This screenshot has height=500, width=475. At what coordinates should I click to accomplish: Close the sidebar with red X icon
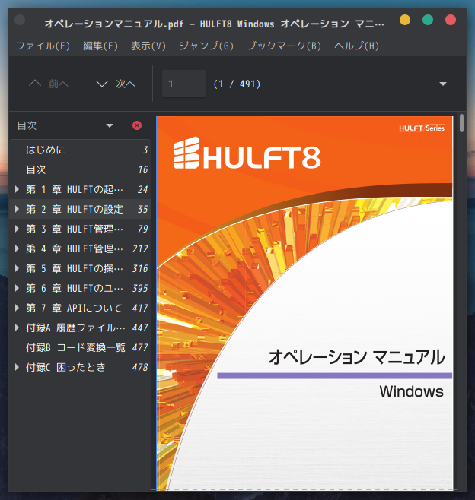(137, 125)
